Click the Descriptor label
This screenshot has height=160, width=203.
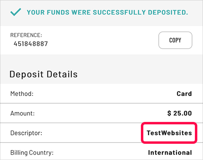pos(26,133)
